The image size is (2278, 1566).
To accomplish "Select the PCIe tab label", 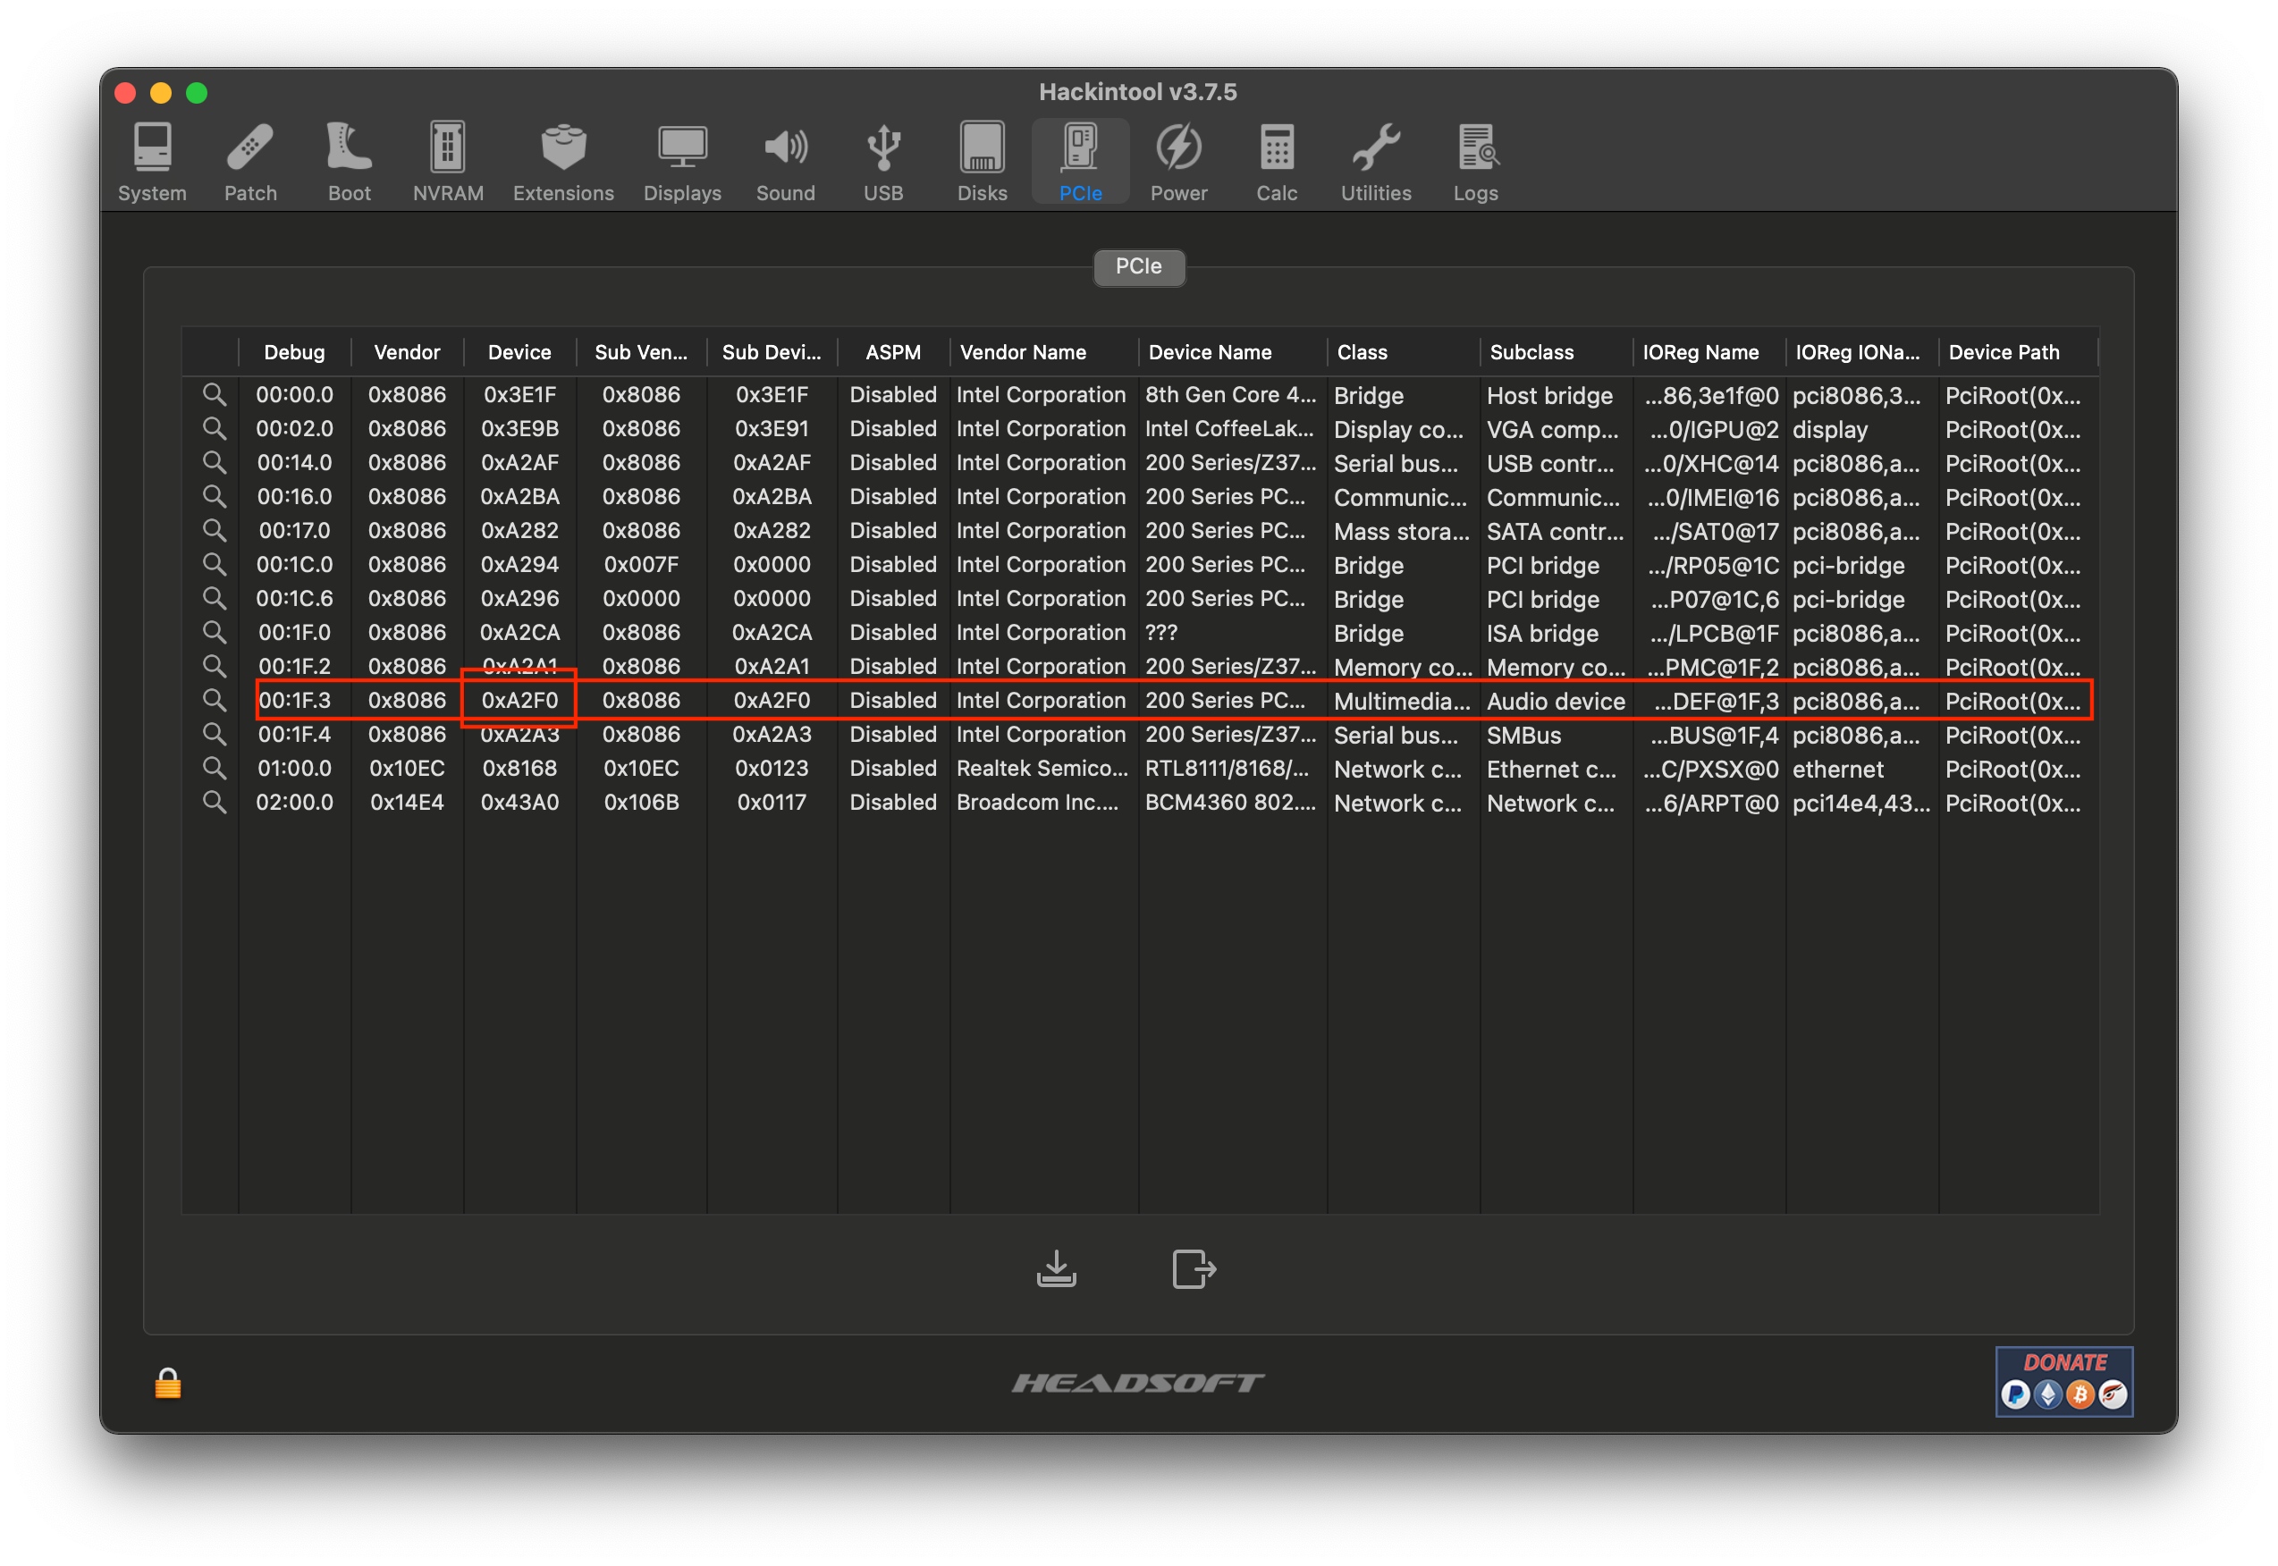I will click(1138, 267).
